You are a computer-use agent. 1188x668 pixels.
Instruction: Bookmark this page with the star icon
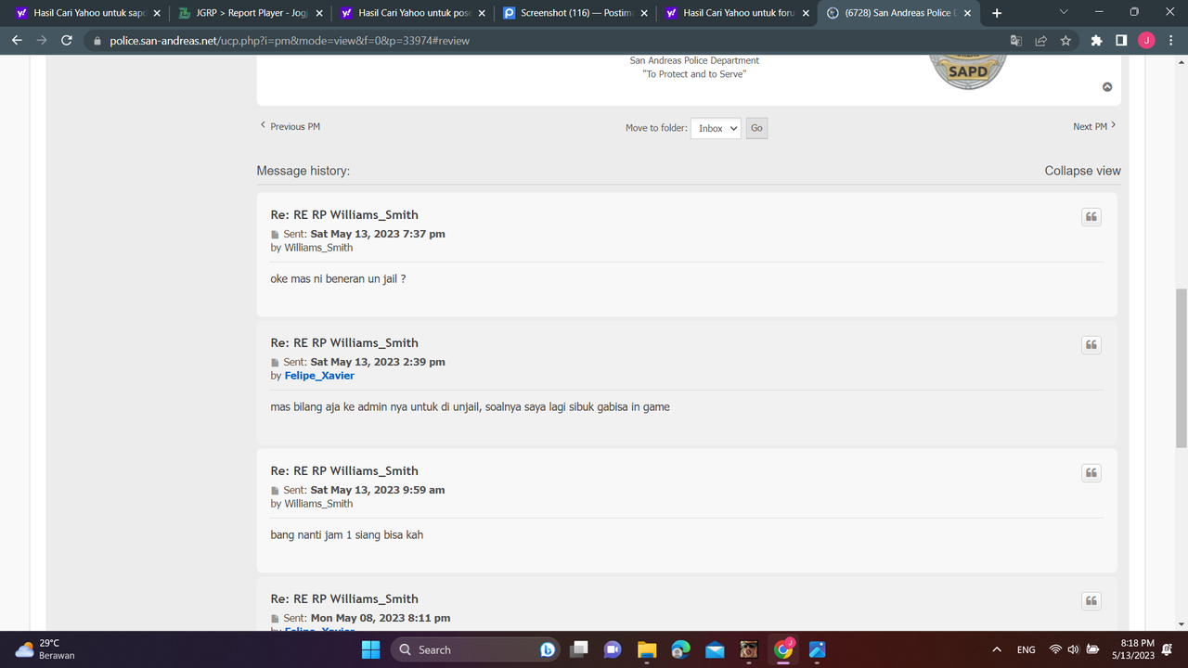click(x=1065, y=41)
